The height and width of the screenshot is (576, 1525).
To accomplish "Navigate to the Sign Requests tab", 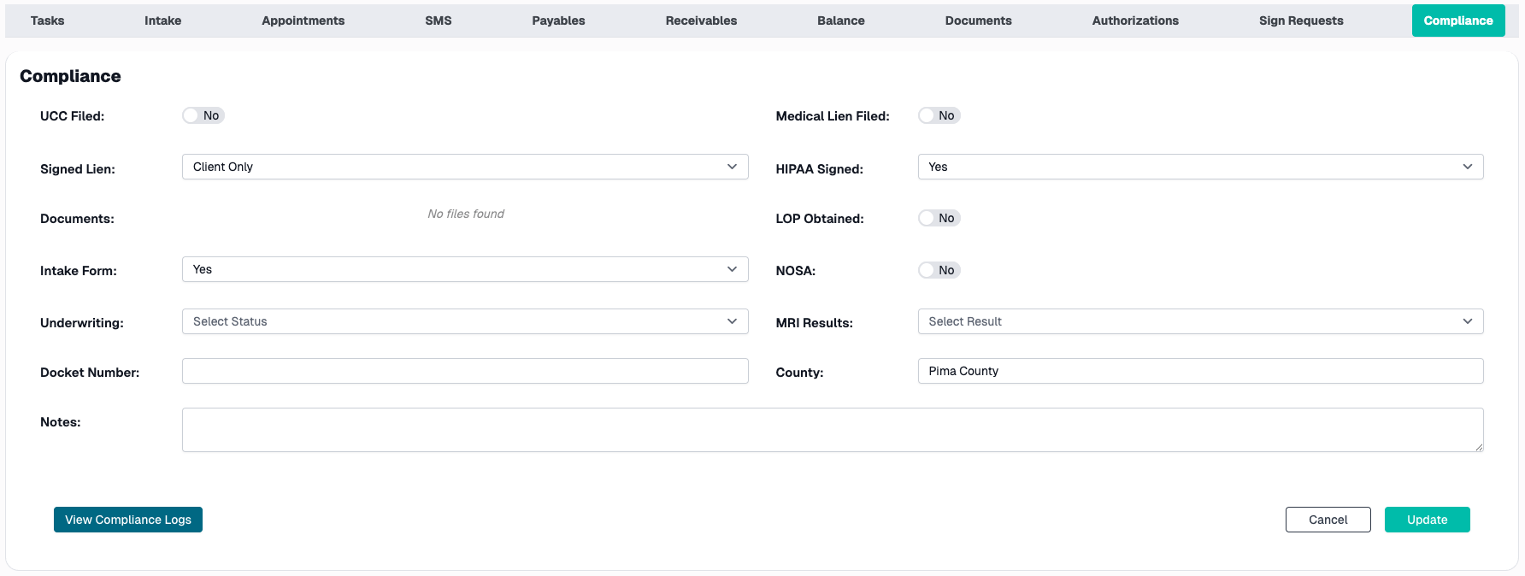I will point(1300,20).
